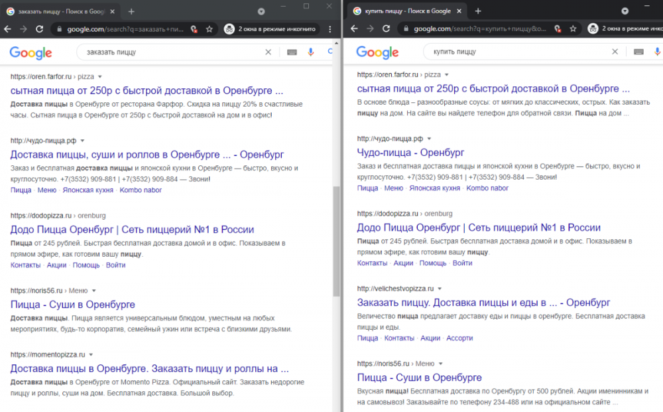This screenshot has height=412, width=663.
Task: Click the Google logo in the left window
Action: (30, 52)
